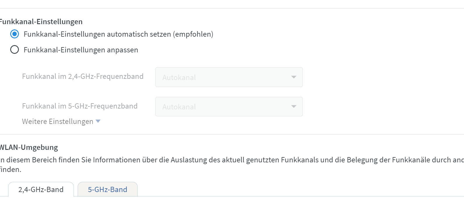Click the 'Autokanal' text in 5-GHz dropdown
Screen dimensions: 464x206
(179, 107)
